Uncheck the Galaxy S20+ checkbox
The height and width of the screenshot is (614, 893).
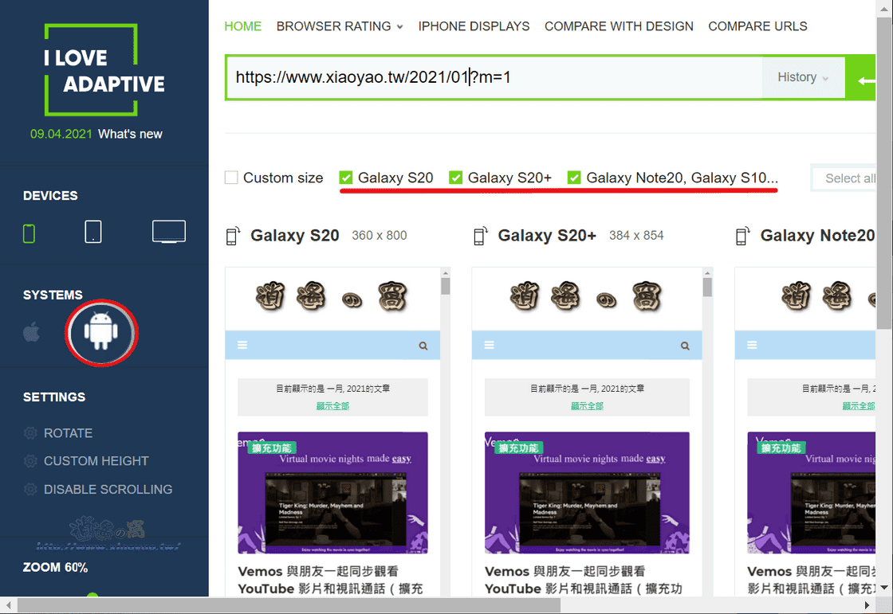455,178
